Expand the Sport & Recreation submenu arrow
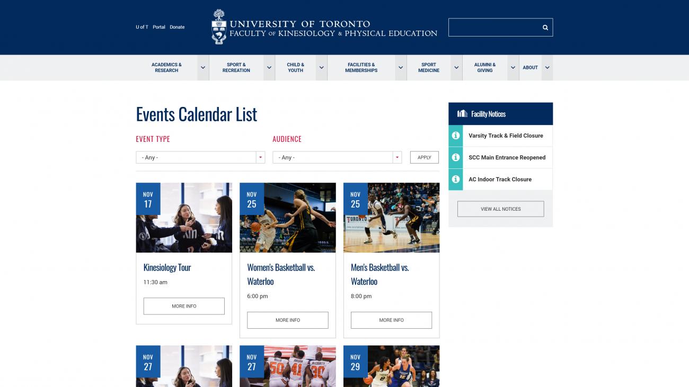The image size is (689, 387). click(x=269, y=68)
